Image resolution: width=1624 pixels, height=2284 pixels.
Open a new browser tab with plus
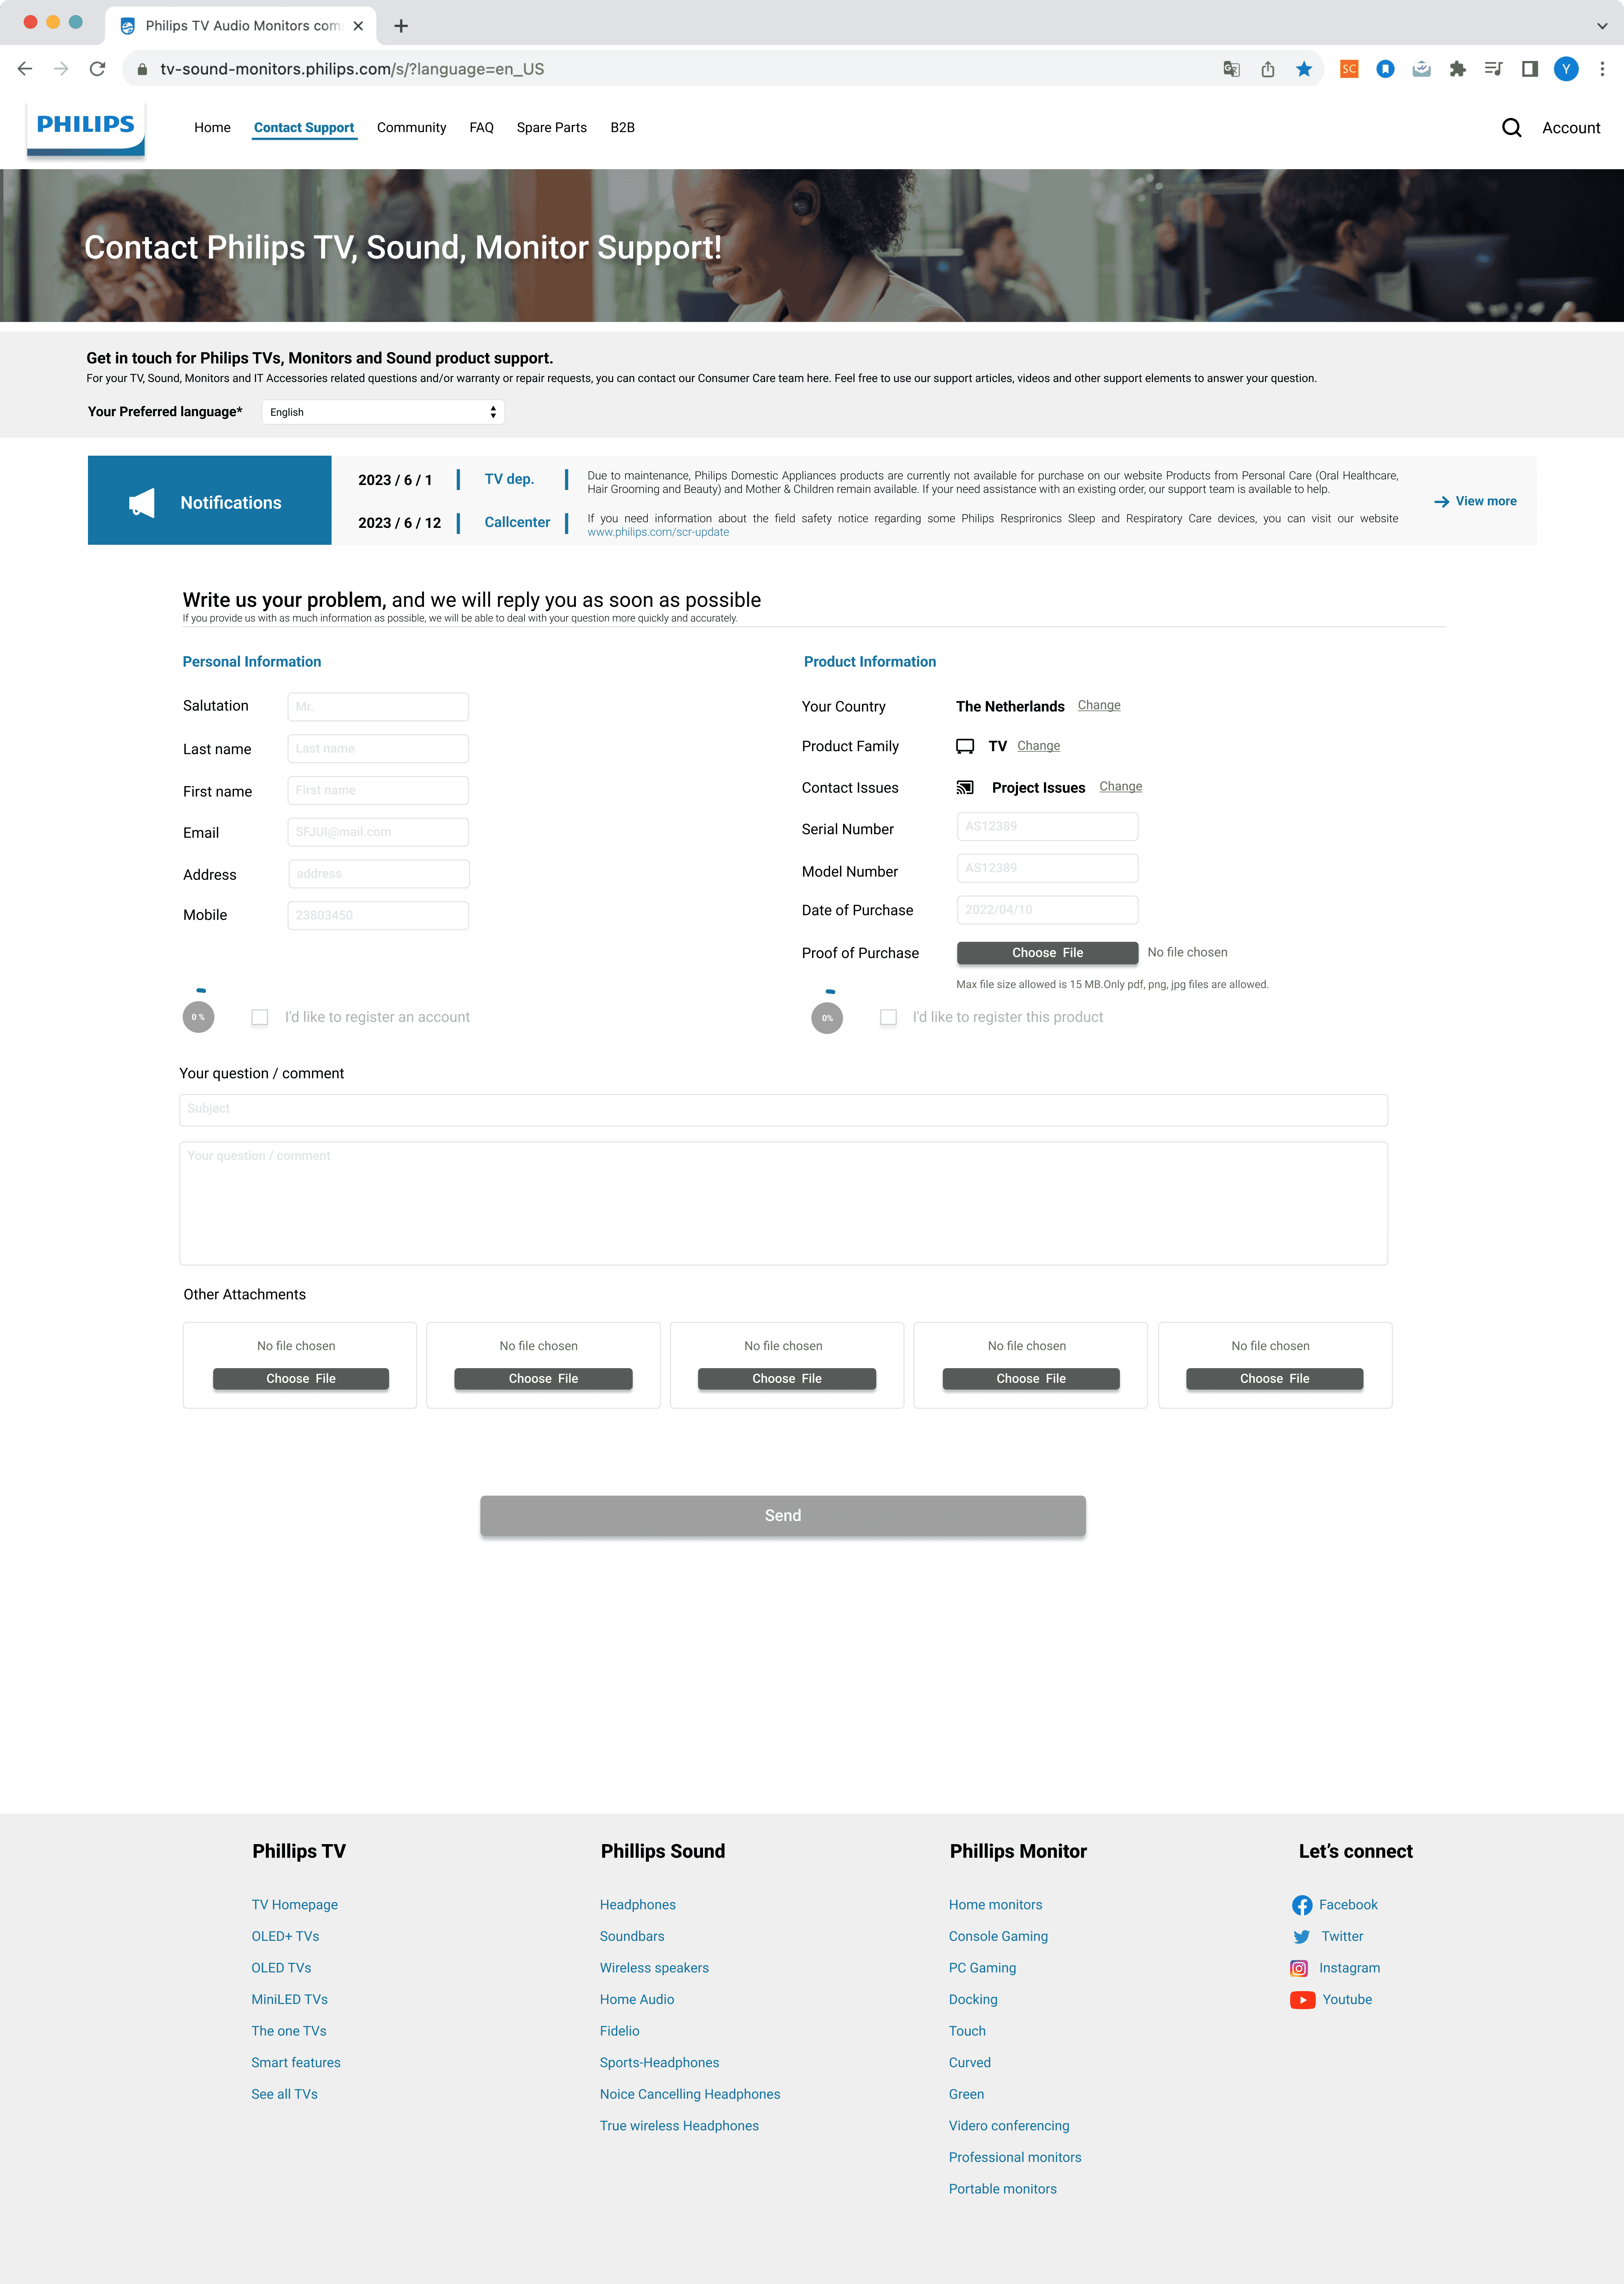[401, 26]
